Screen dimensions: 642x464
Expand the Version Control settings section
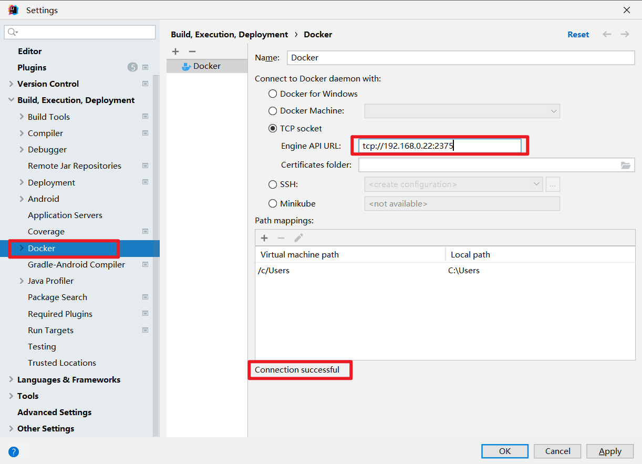pos(12,84)
